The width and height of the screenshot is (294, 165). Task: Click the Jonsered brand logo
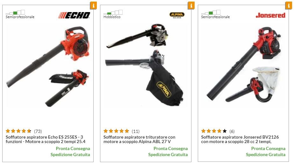tap(270, 15)
